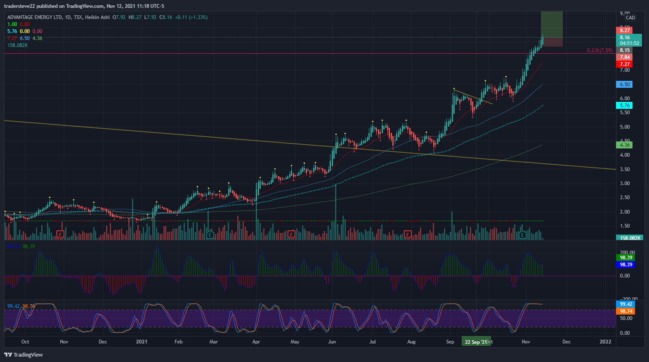Select the 0.236(7.59) Fibonacci level label

[x=599, y=50]
